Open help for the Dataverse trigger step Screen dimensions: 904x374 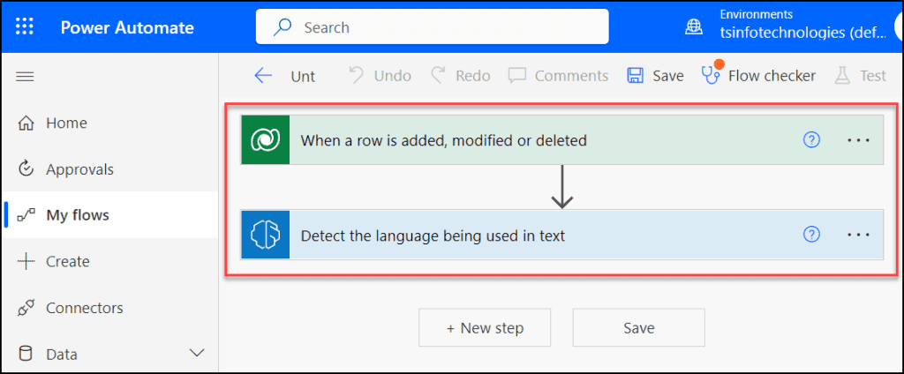[811, 140]
